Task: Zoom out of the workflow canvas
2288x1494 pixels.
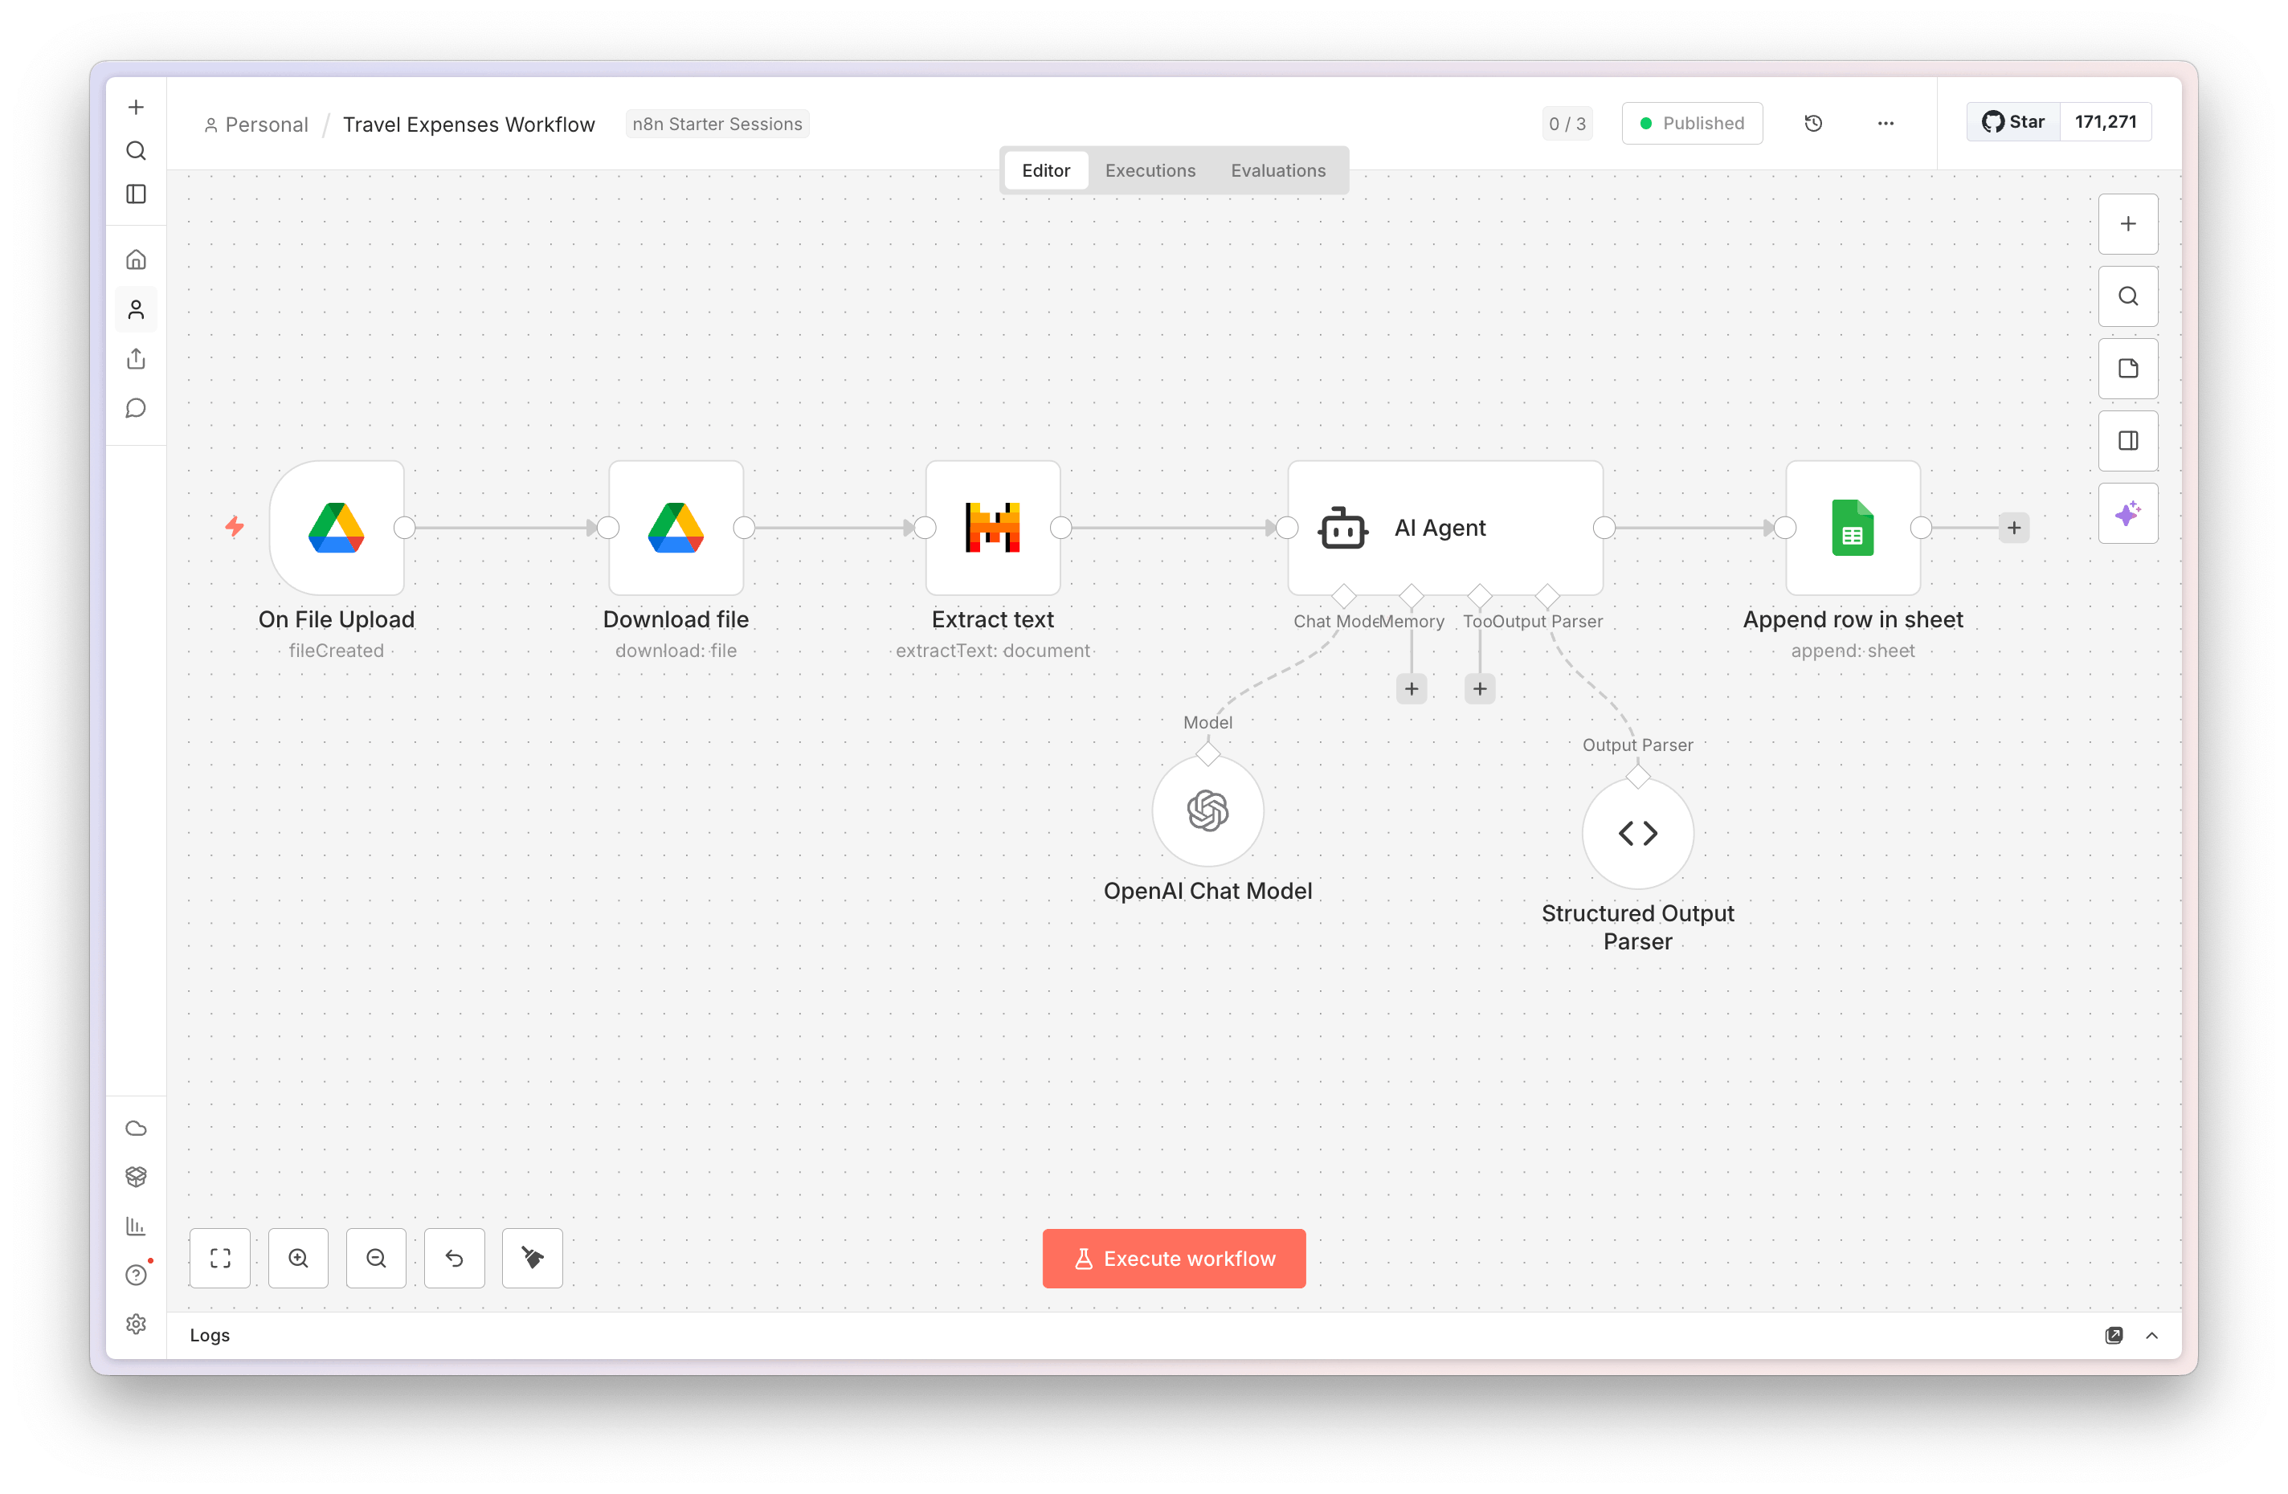Action: (x=376, y=1258)
